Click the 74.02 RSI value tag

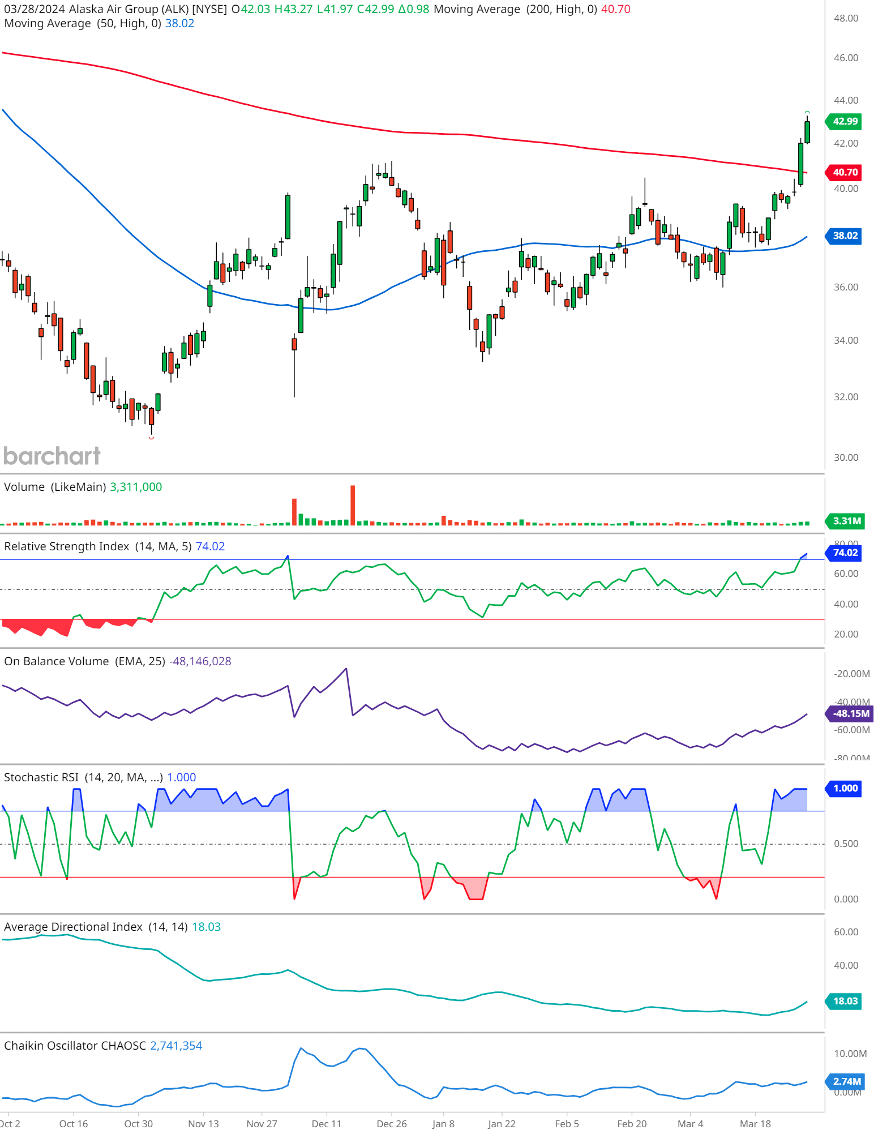coord(845,553)
